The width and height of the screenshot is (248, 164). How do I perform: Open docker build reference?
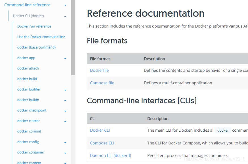[x=27, y=79]
